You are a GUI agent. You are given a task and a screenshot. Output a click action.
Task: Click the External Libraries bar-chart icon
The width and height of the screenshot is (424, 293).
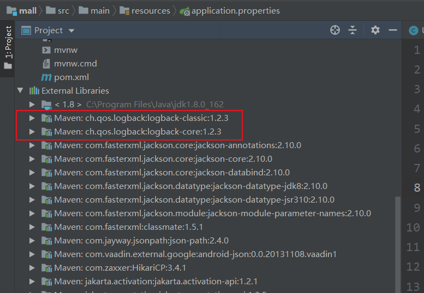[x=34, y=90]
